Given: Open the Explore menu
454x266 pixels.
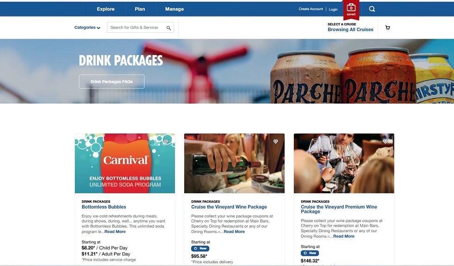Looking at the screenshot, I should (106, 9).
